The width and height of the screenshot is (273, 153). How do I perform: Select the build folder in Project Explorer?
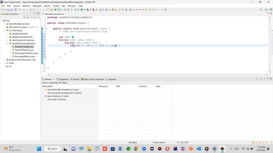click(x=12, y=63)
